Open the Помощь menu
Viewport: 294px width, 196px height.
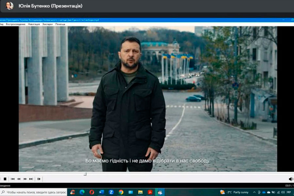[60, 24]
